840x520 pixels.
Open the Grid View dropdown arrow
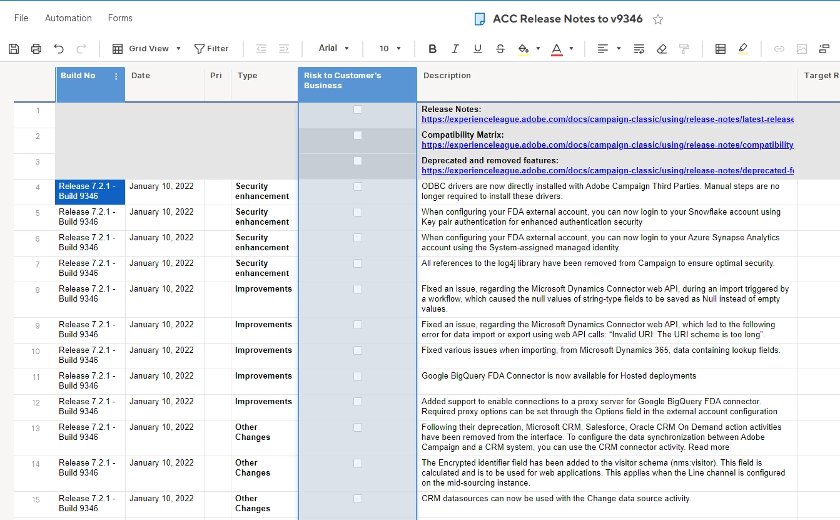(178, 49)
